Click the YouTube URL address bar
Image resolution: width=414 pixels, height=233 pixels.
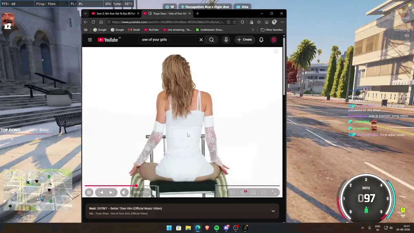click(168, 22)
